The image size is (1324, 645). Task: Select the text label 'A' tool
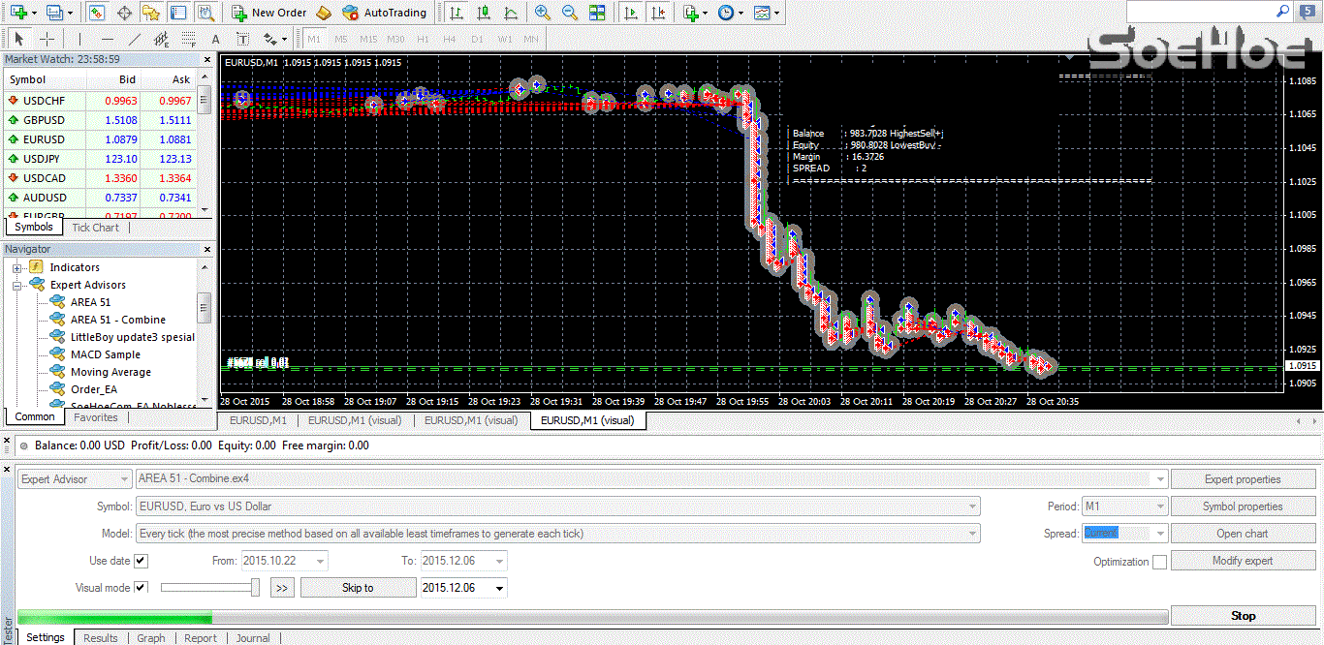[215, 40]
